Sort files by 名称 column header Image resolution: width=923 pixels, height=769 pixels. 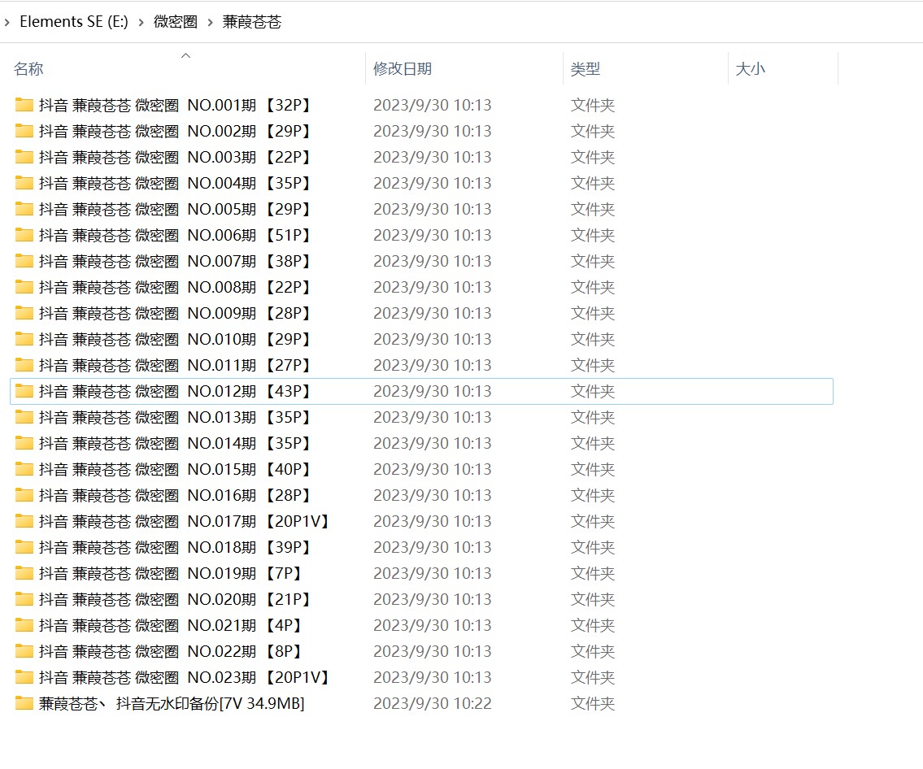coord(28,69)
